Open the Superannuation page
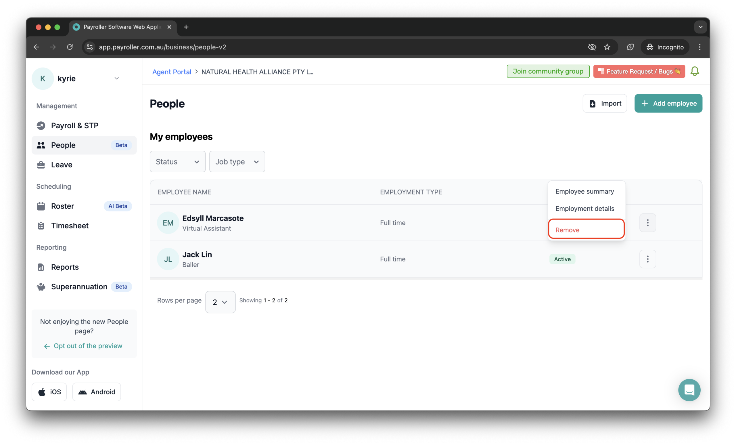The width and height of the screenshot is (736, 445). [x=84, y=287]
